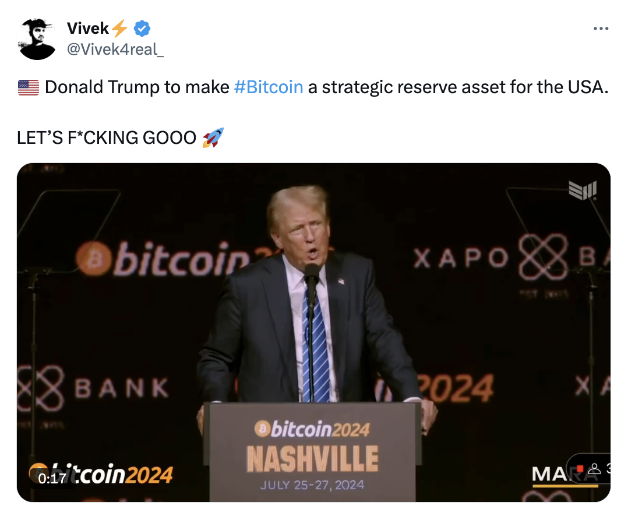Screen dimensions: 628x516
Task: Open Vivek's profile avatar picture
Action: pos(37,39)
